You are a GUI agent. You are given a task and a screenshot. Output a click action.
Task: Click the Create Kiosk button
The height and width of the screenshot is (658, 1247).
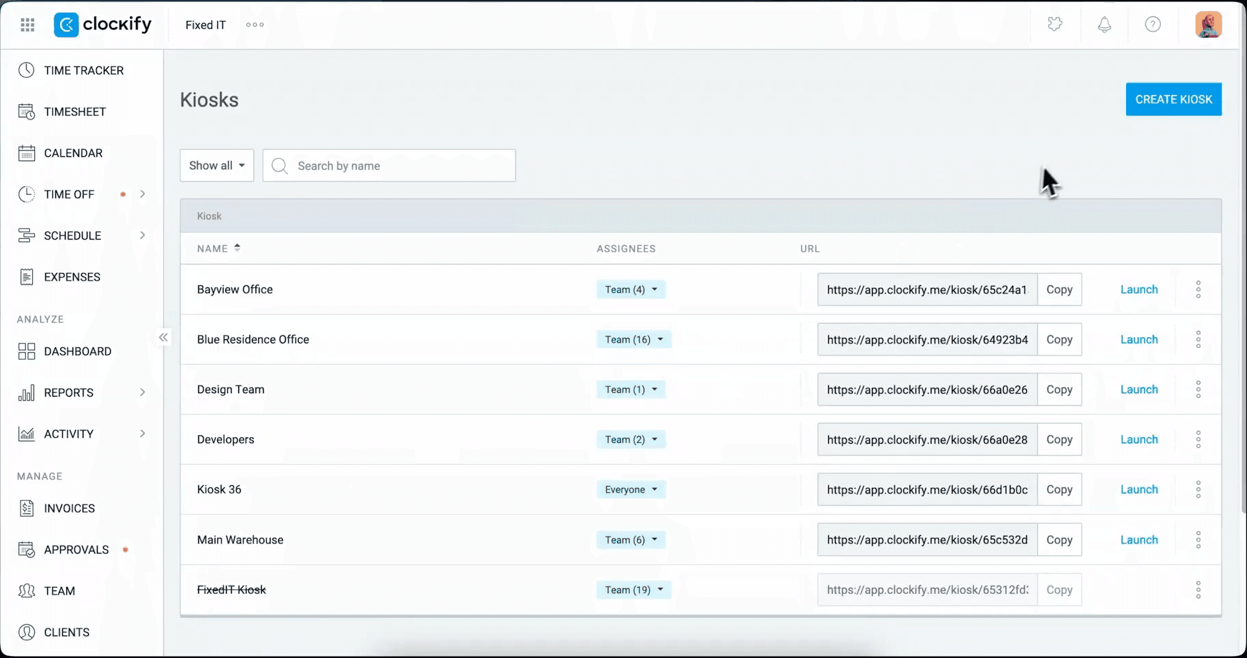[x=1173, y=100]
